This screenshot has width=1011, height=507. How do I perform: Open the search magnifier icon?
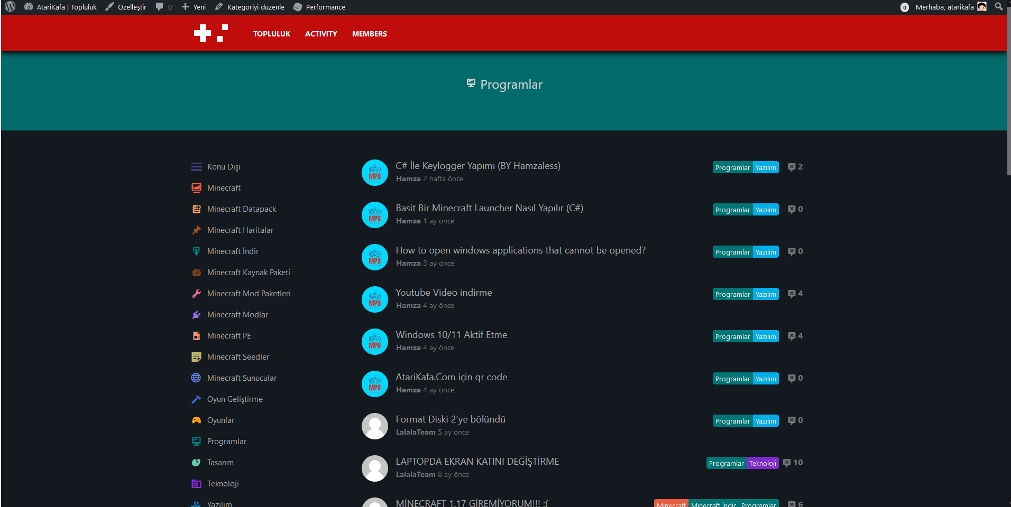(x=998, y=7)
